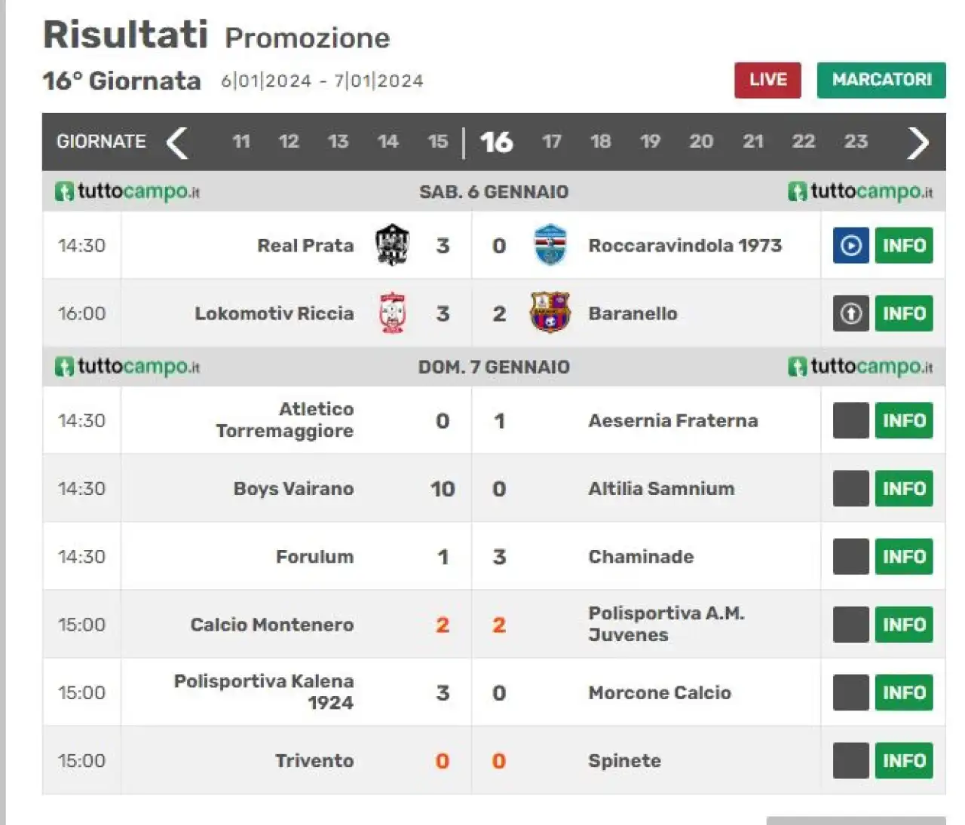Click the red LIVE button

[767, 80]
